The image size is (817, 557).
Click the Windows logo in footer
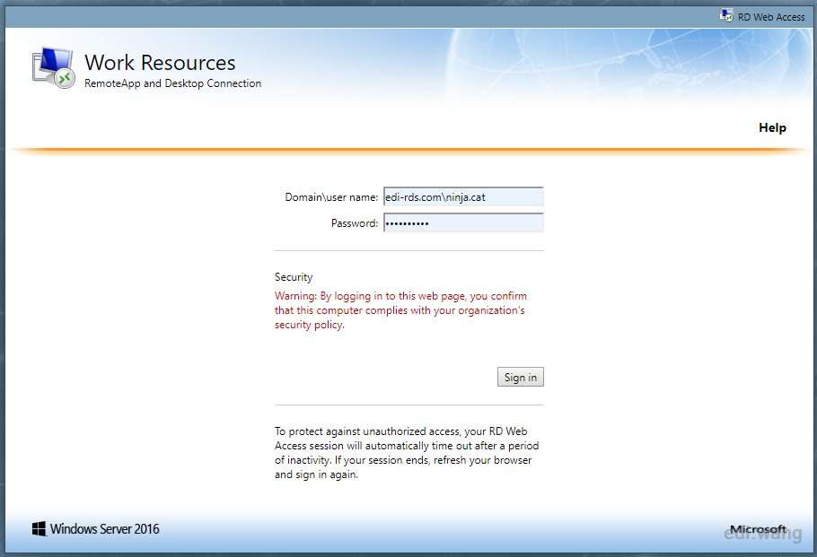pyautogui.click(x=39, y=529)
